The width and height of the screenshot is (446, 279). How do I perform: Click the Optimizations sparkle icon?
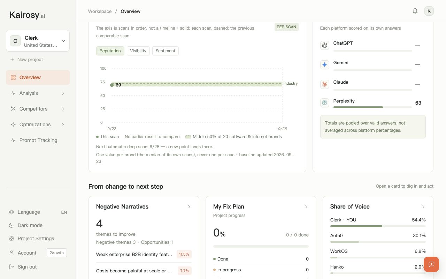13,125
